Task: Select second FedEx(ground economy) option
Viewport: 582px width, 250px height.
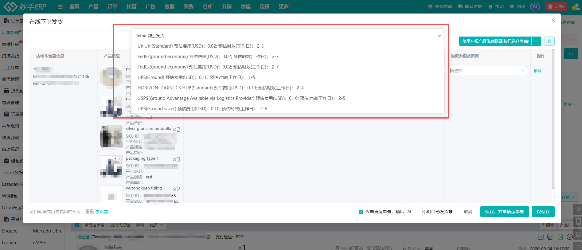Action: pyautogui.click(x=287, y=67)
